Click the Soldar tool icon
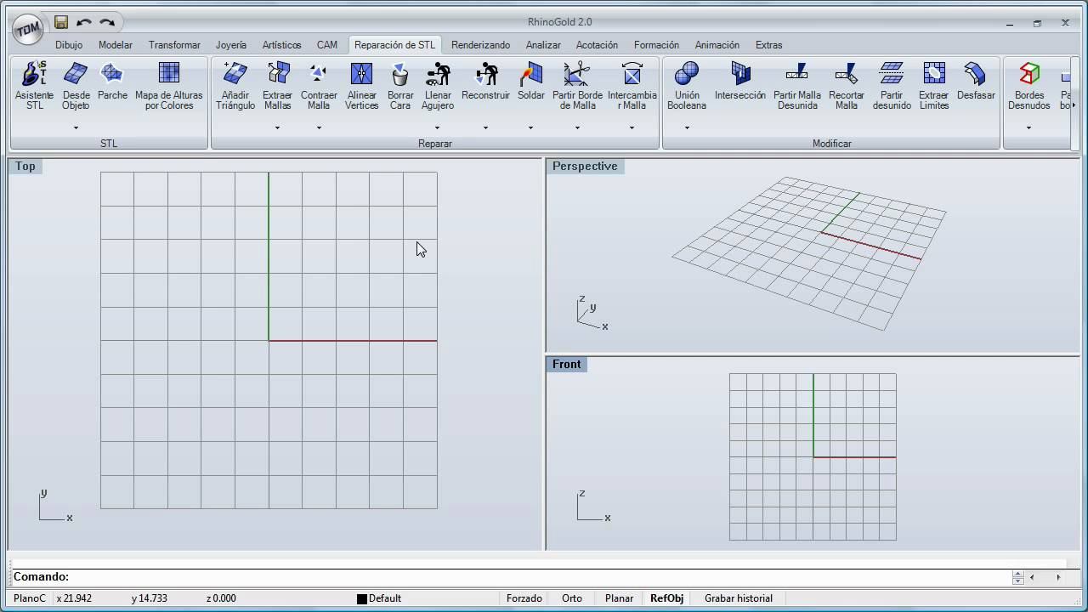Image resolution: width=1088 pixels, height=612 pixels. 531,81
